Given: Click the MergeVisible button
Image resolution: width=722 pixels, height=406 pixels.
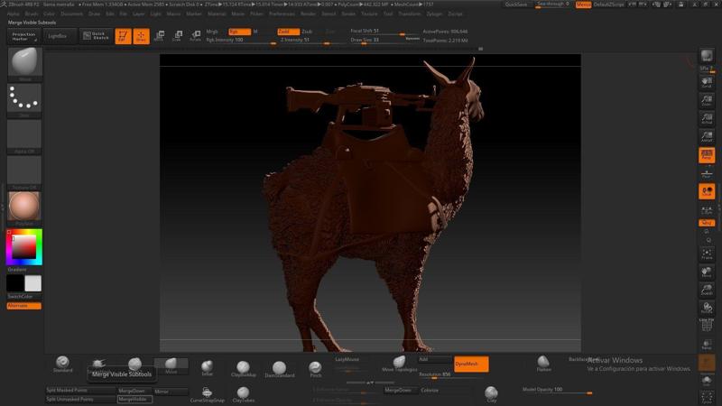Looking at the screenshot, I should (x=134, y=399).
